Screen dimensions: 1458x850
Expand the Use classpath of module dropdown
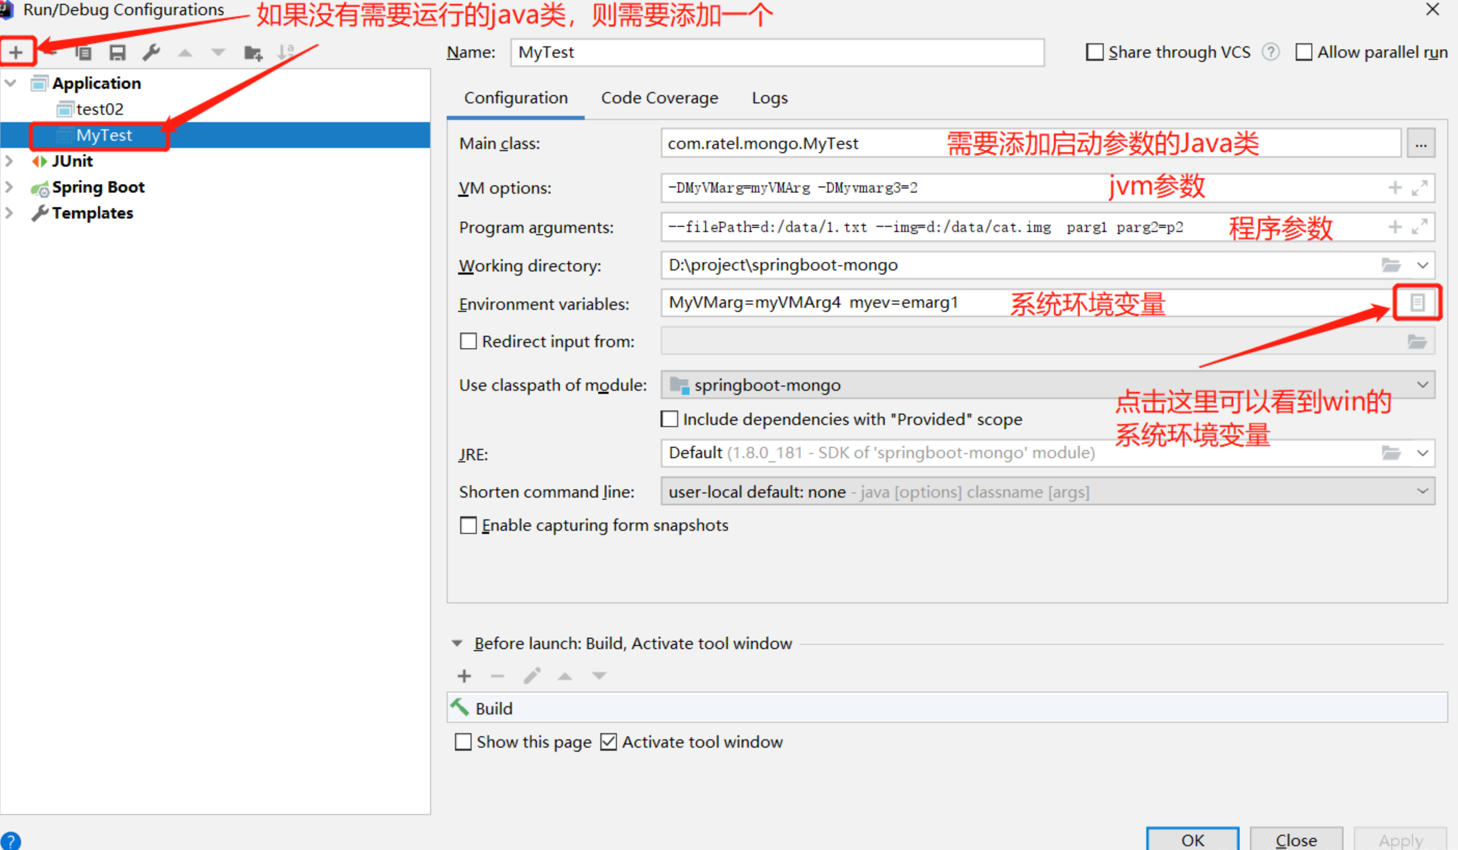click(x=1423, y=385)
